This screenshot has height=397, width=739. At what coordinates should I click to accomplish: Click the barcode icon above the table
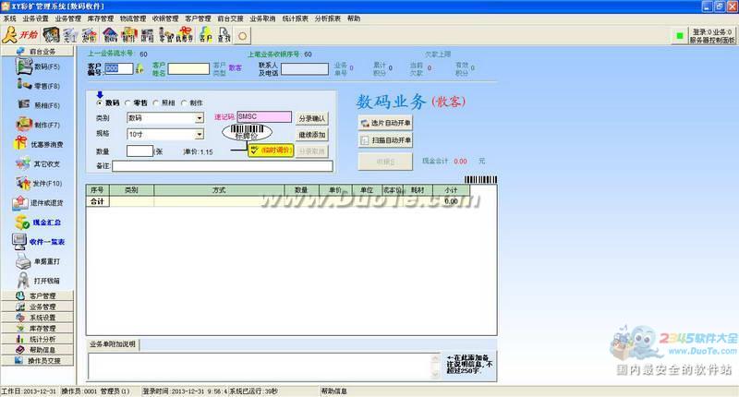point(480,179)
